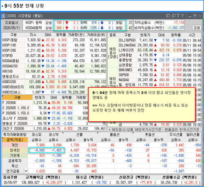Click the T font size icon

click(x=178, y=16)
